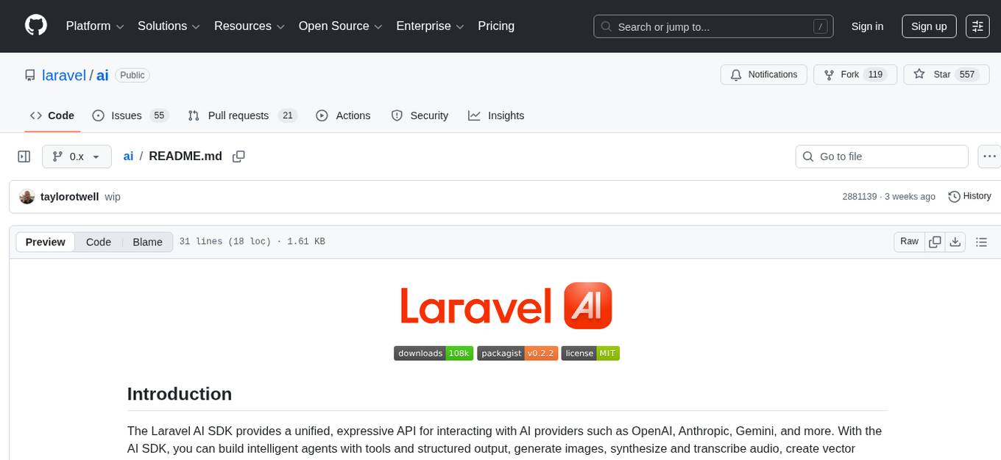Switch to Blame view
Screen dimensions: 1001x460
[147, 242]
